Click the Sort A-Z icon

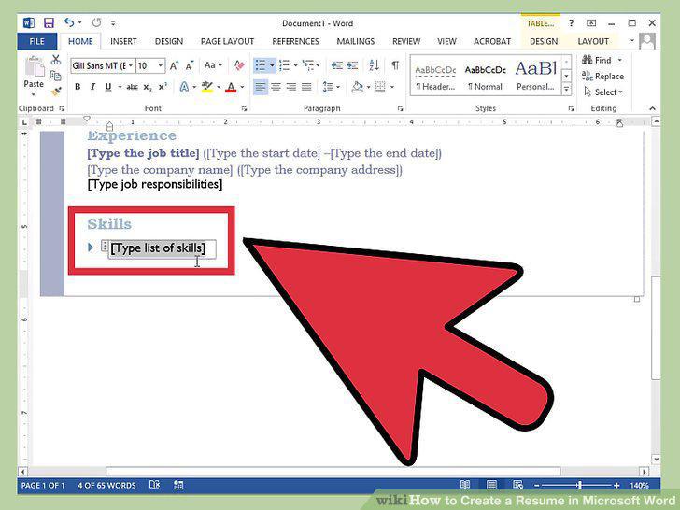click(x=374, y=65)
